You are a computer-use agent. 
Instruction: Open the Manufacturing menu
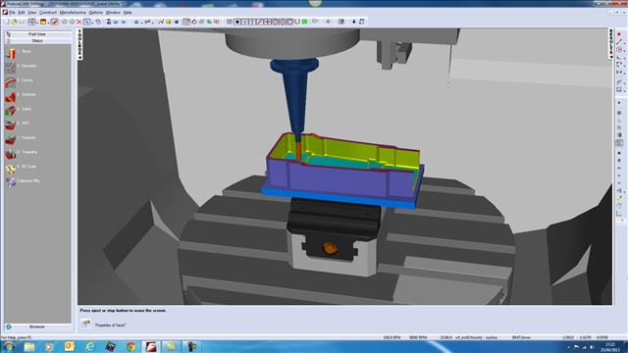tap(73, 13)
